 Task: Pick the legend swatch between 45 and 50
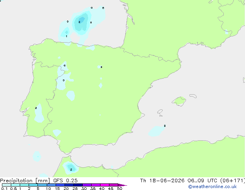[114, 185]
